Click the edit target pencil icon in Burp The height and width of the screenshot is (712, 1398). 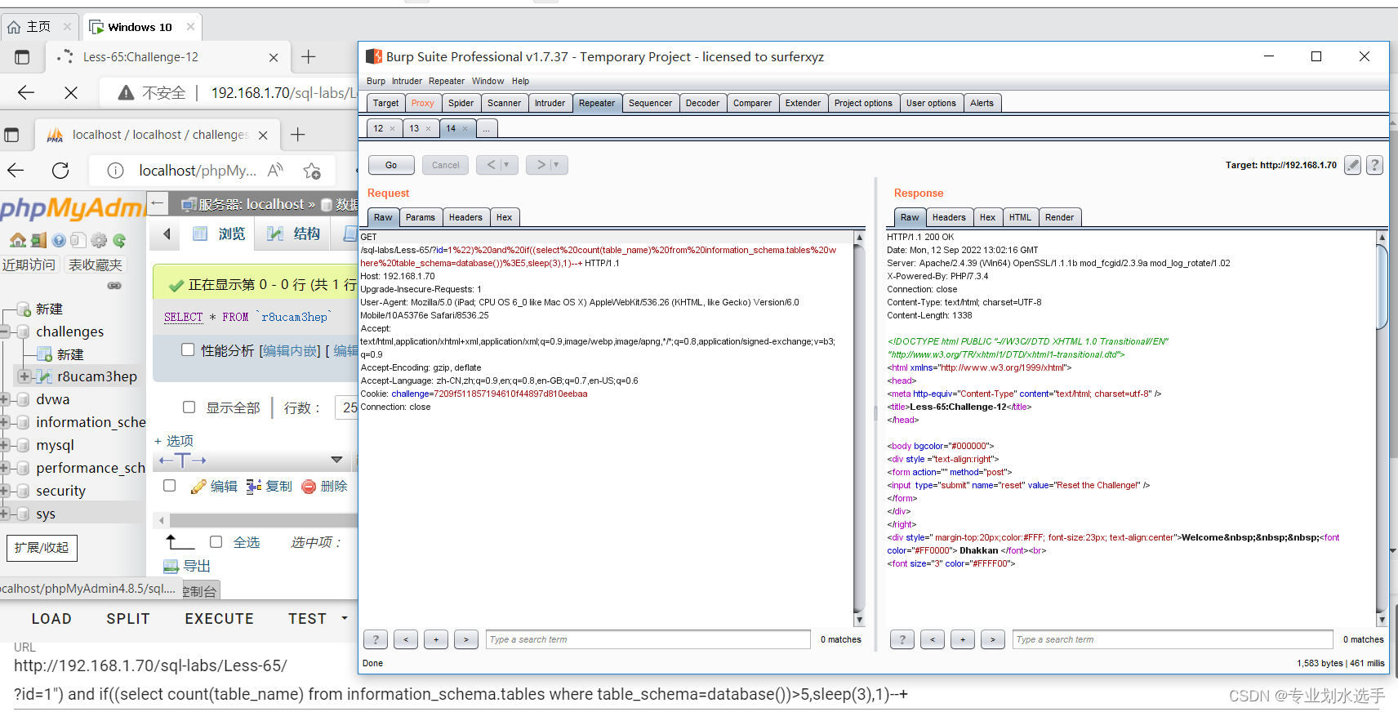pyautogui.click(x=1353, y=165)
